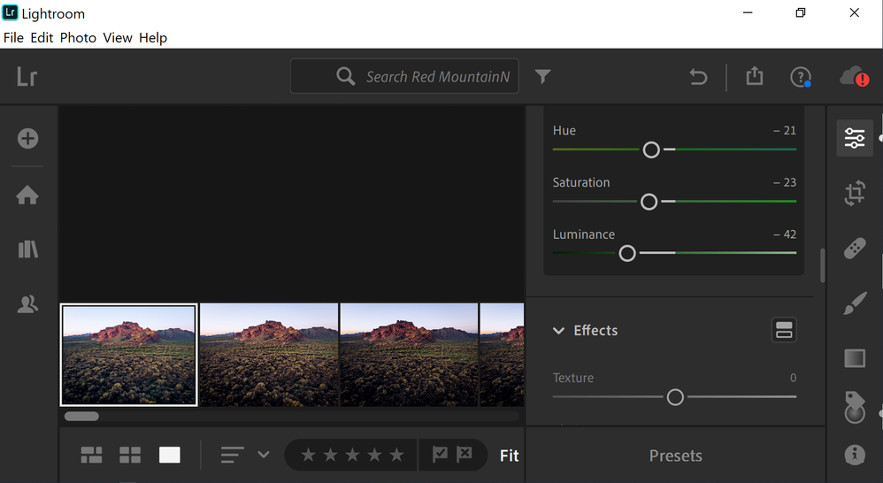
Task: Toggle the Flag as Rejected button
Action: tap(465, 455)
